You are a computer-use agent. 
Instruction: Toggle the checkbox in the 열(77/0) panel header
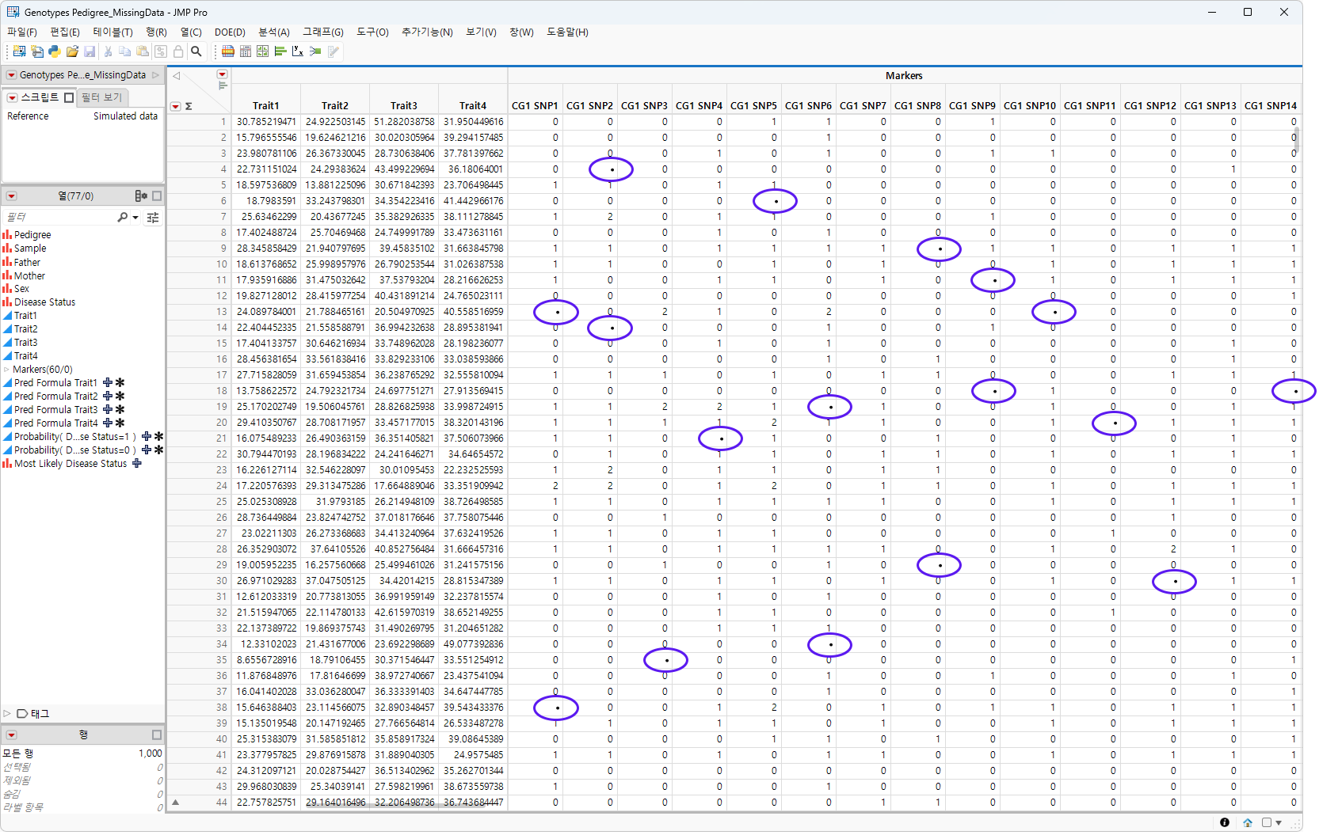coord(157,195)
